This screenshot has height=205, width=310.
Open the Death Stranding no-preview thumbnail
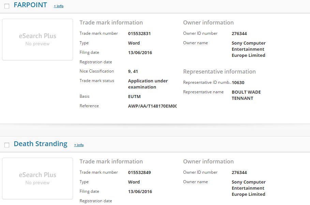(38, 178)
